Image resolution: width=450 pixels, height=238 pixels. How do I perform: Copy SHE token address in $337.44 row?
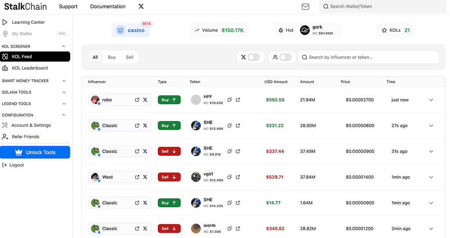pos(229,151)
